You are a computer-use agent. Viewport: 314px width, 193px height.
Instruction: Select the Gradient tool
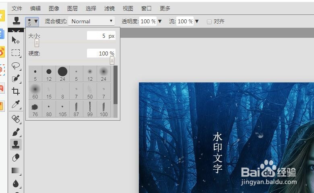[x=16, y=170]
